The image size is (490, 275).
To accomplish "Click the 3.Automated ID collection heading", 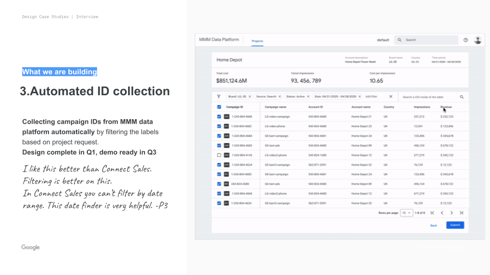I will tap(95, 91).
